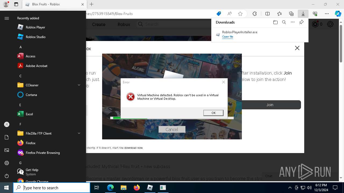Toggle Edge split screen icon

click(x=267, y=14)
